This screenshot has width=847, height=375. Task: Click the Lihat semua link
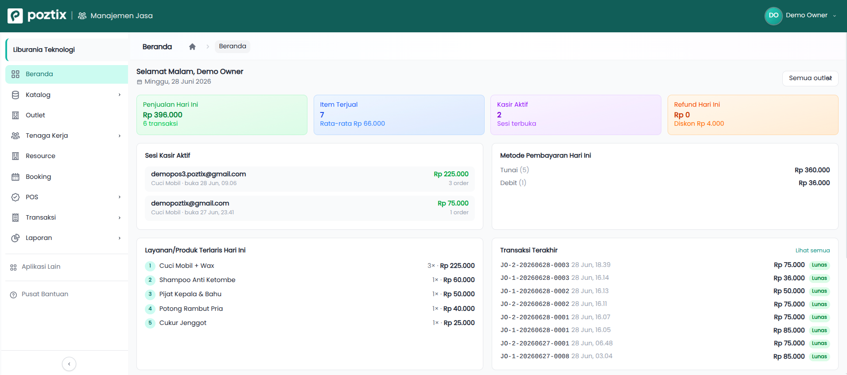812,250
